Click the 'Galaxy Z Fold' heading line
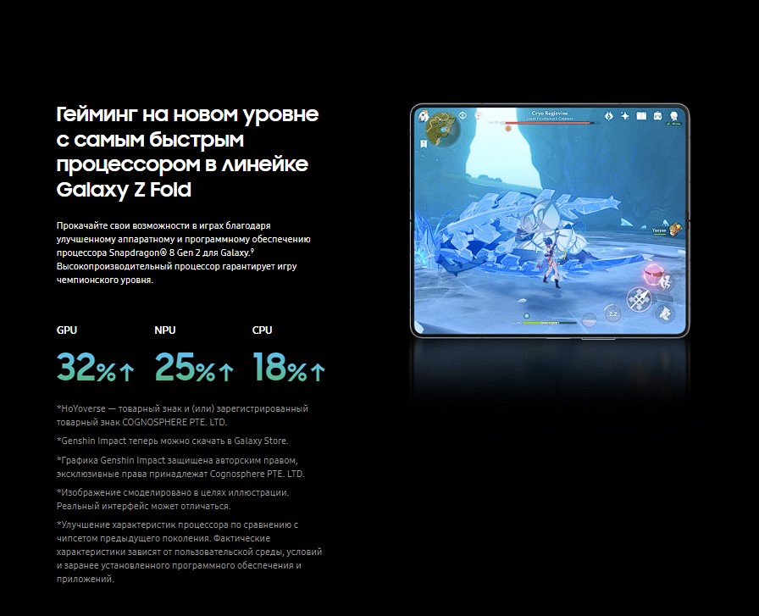The height and width of the screenshot is (616, 759). tap(124, 190)
